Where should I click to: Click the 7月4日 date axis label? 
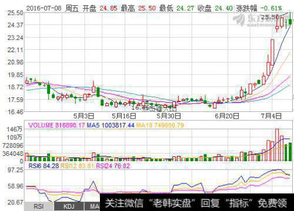(271, 116)
